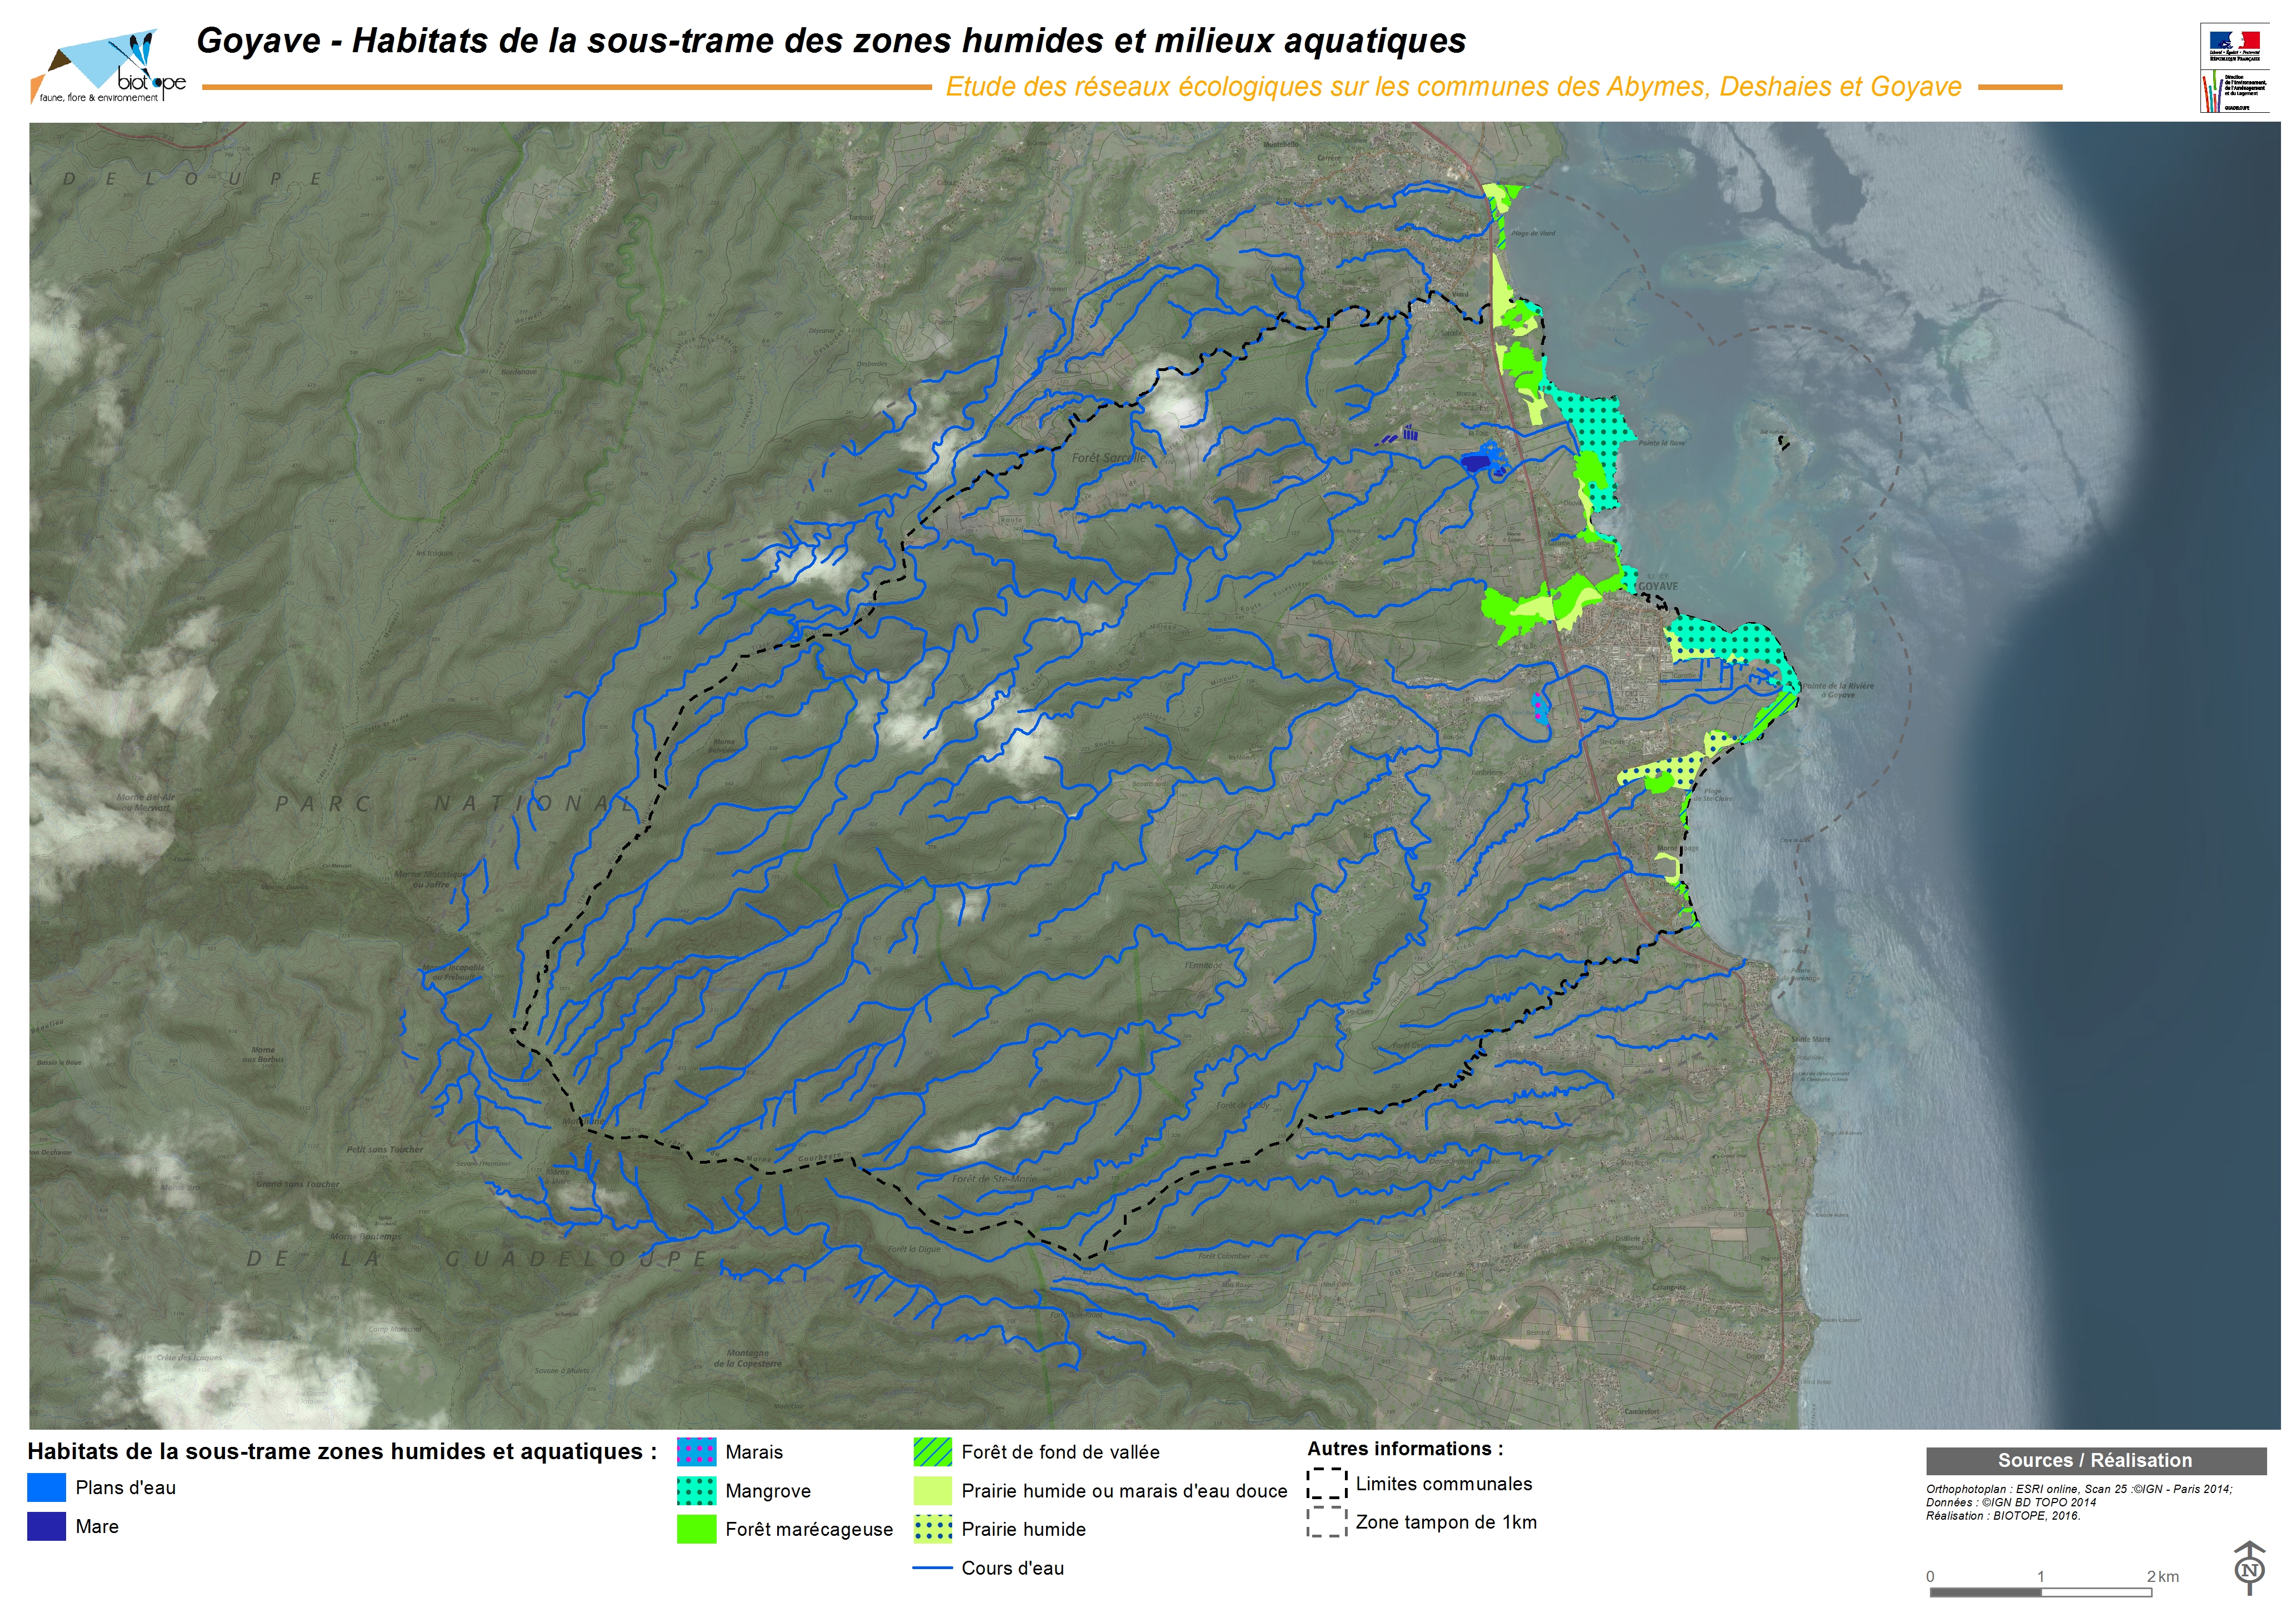Click the GOYAVE town label on map
Image resolution: width=2296 pixels, height=1623 pixels.
tap(1657, 586)
